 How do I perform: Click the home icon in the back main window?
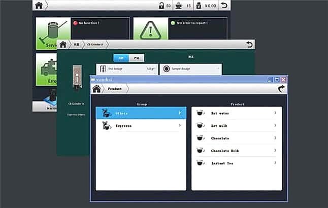[39, 5]
